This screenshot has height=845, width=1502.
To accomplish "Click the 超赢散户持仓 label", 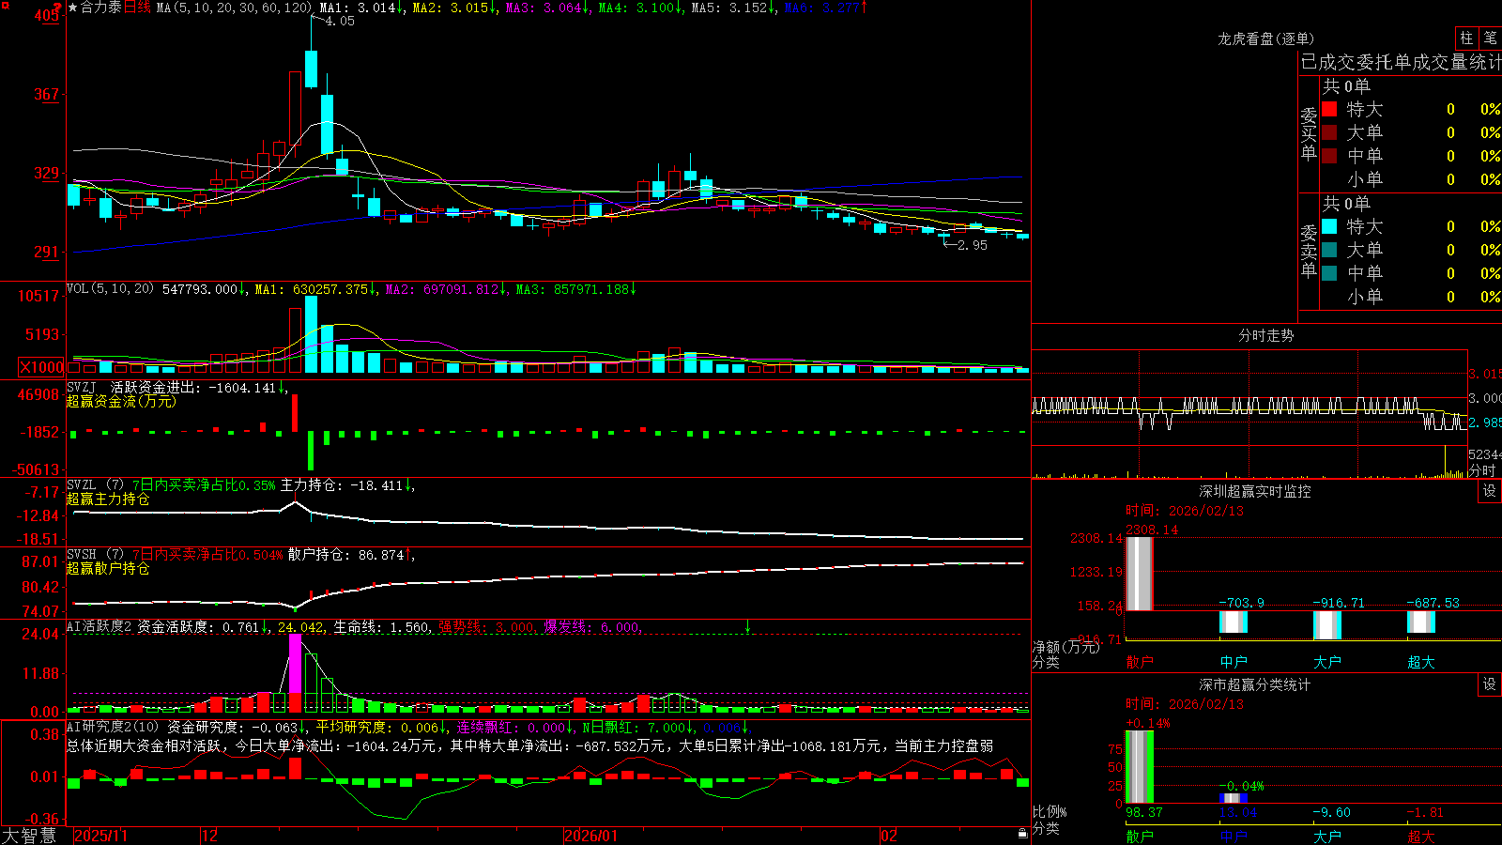I will pyautogui.click(x=108, y=568).
